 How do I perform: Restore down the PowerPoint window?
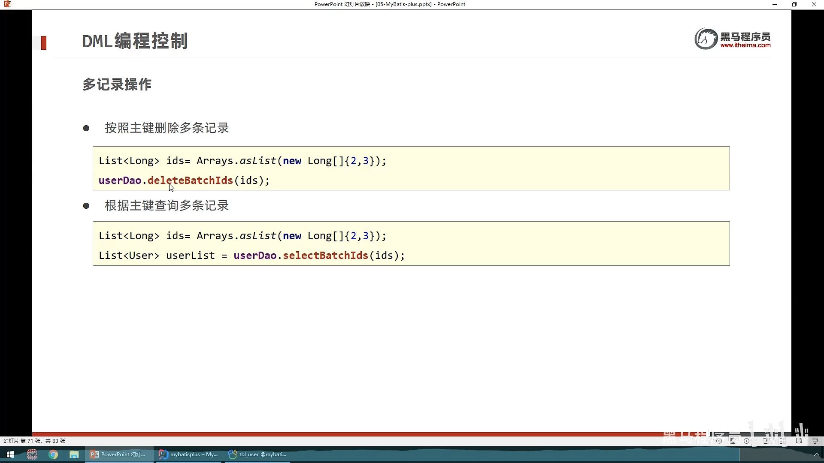[794, 4]
